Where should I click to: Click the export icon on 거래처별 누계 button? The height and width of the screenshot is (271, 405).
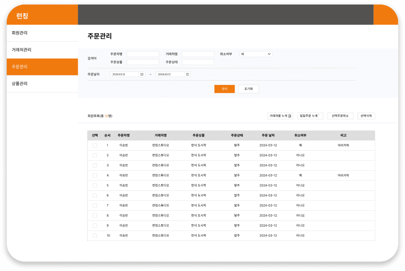[x=290, y=115]
